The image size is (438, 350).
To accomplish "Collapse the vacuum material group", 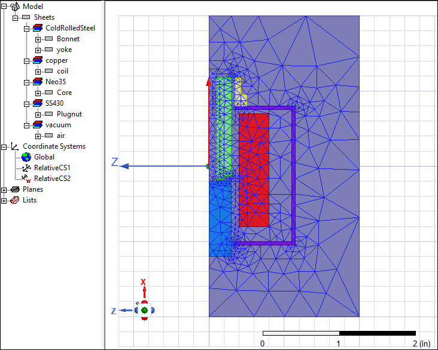I will [26, 125].
